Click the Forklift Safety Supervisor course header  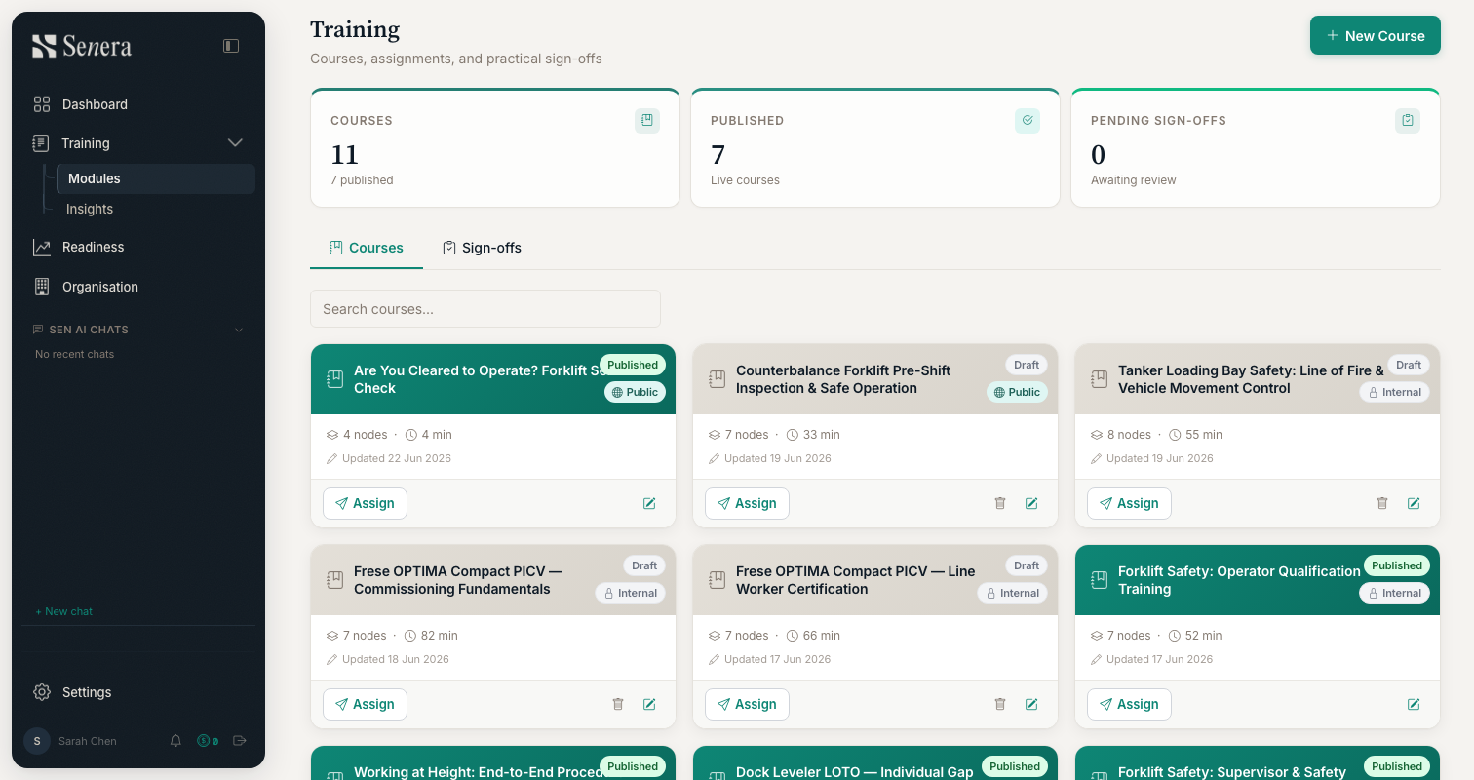click(1258, 763)
